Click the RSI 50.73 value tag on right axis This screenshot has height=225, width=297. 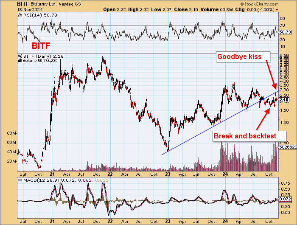pyautogui.click(x=286, y=32)
